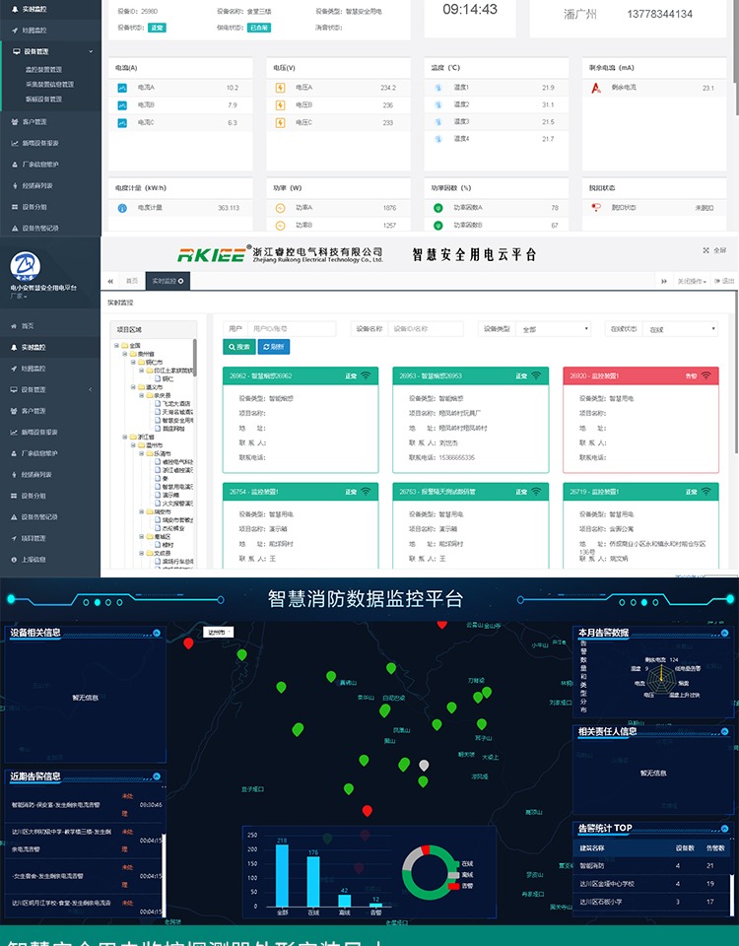Open 厂家 user dropdown under platform logo
This screenshot has height=946, width=739.
click(18, 296)
